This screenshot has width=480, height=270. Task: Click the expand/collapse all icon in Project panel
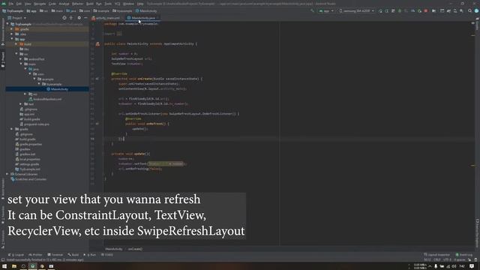click(x=71, y=18)
